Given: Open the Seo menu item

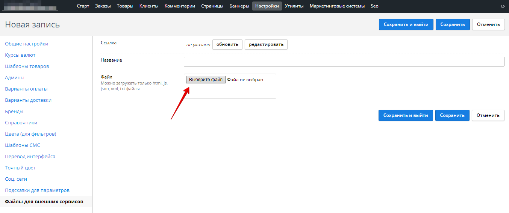Looking at the screenshot, I should tap(374, 6).
